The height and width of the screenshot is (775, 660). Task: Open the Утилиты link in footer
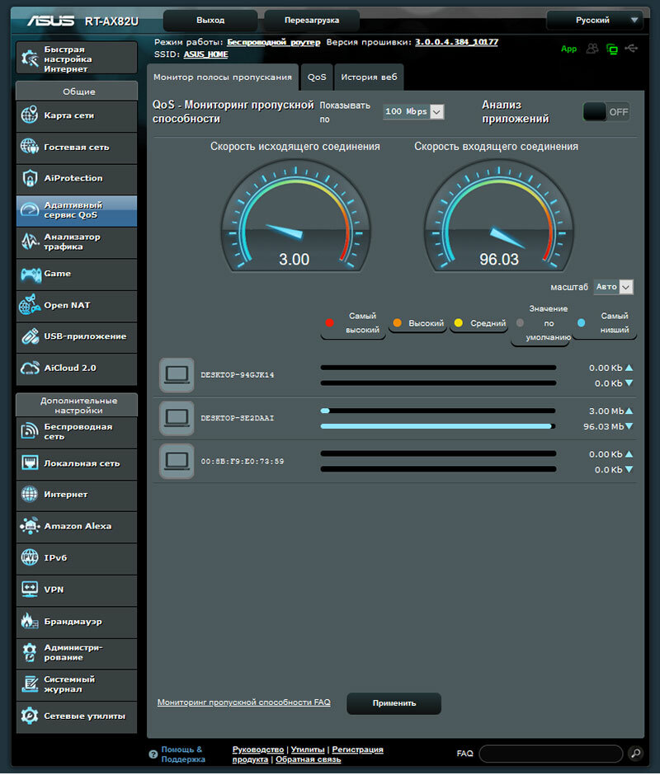[308, 749]
